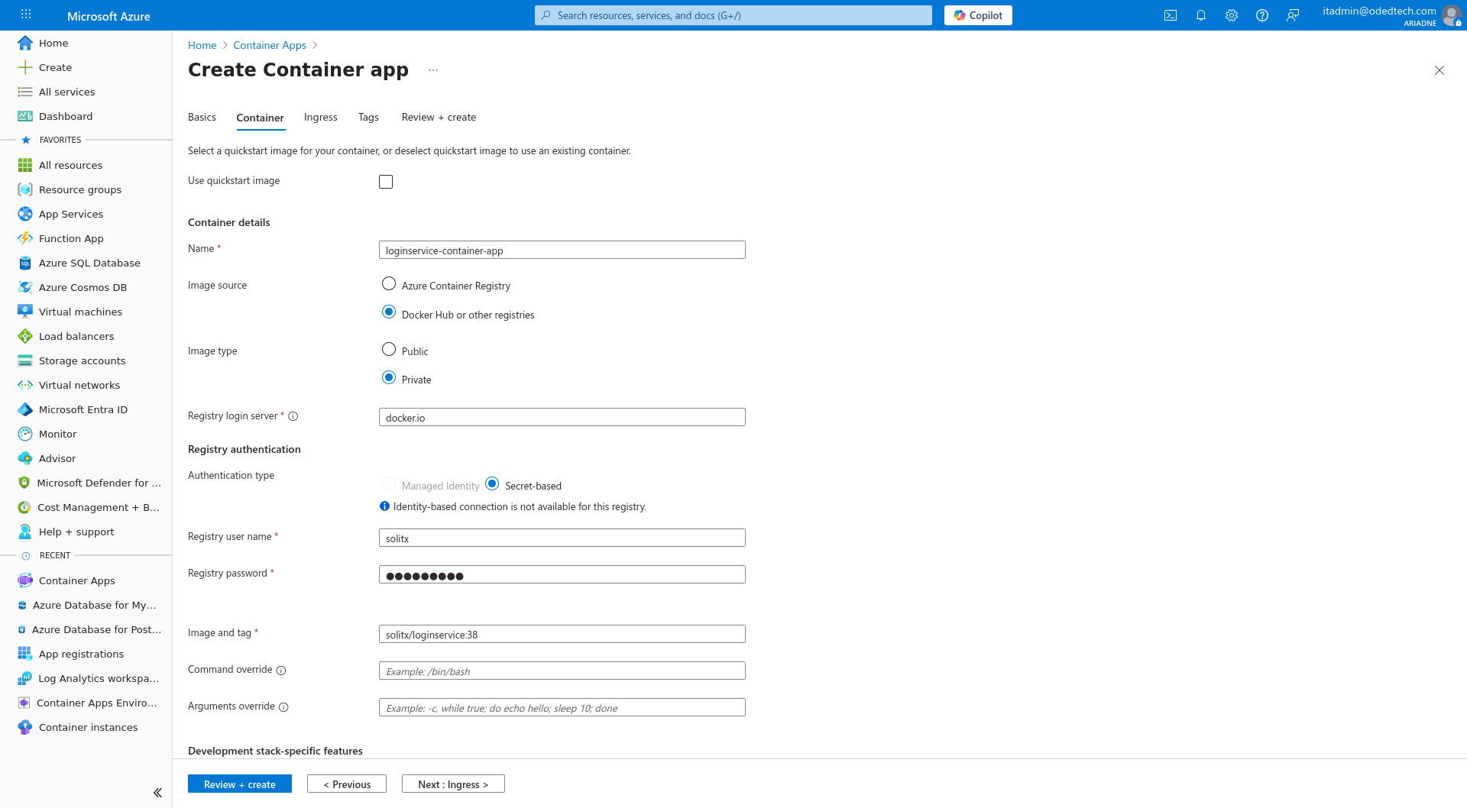Viewport: 1467px width, 808px height.
Task: Switch to the Ingress tab
Action: [x=320, y=117]
